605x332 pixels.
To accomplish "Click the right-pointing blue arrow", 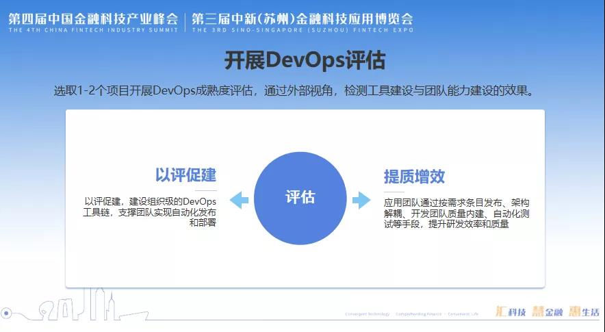I will (361, 200).
